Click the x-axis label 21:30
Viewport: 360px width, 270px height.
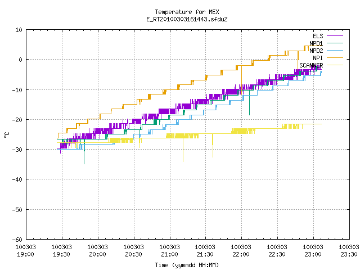205,254
